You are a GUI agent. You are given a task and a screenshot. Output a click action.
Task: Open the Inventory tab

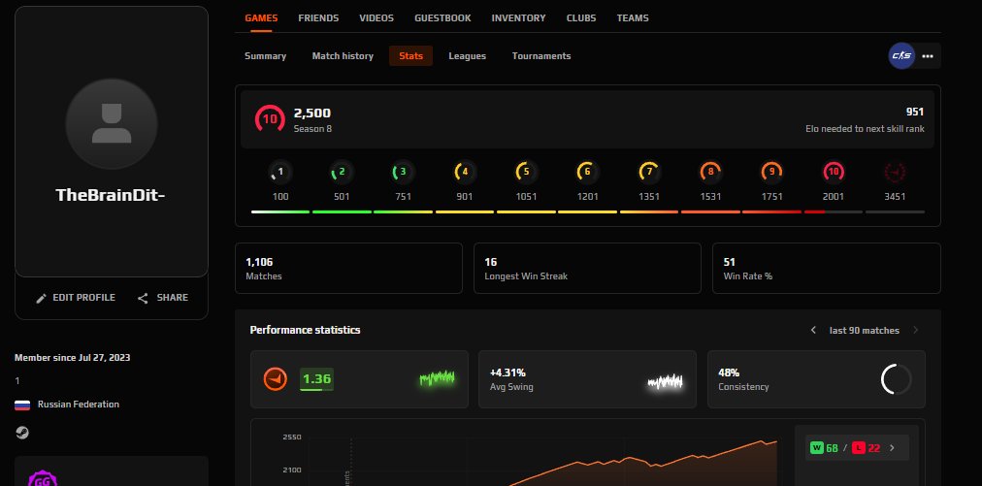click(518, 18)
